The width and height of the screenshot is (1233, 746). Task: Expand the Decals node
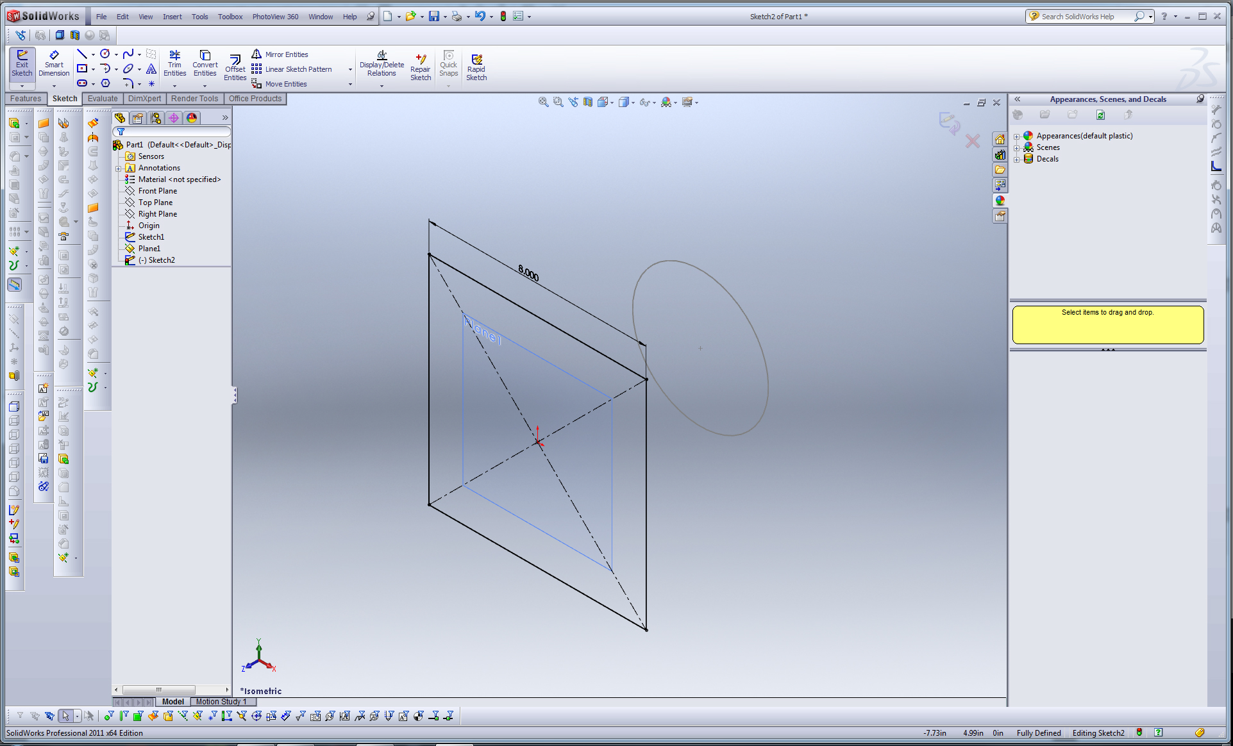point(1016,159)
